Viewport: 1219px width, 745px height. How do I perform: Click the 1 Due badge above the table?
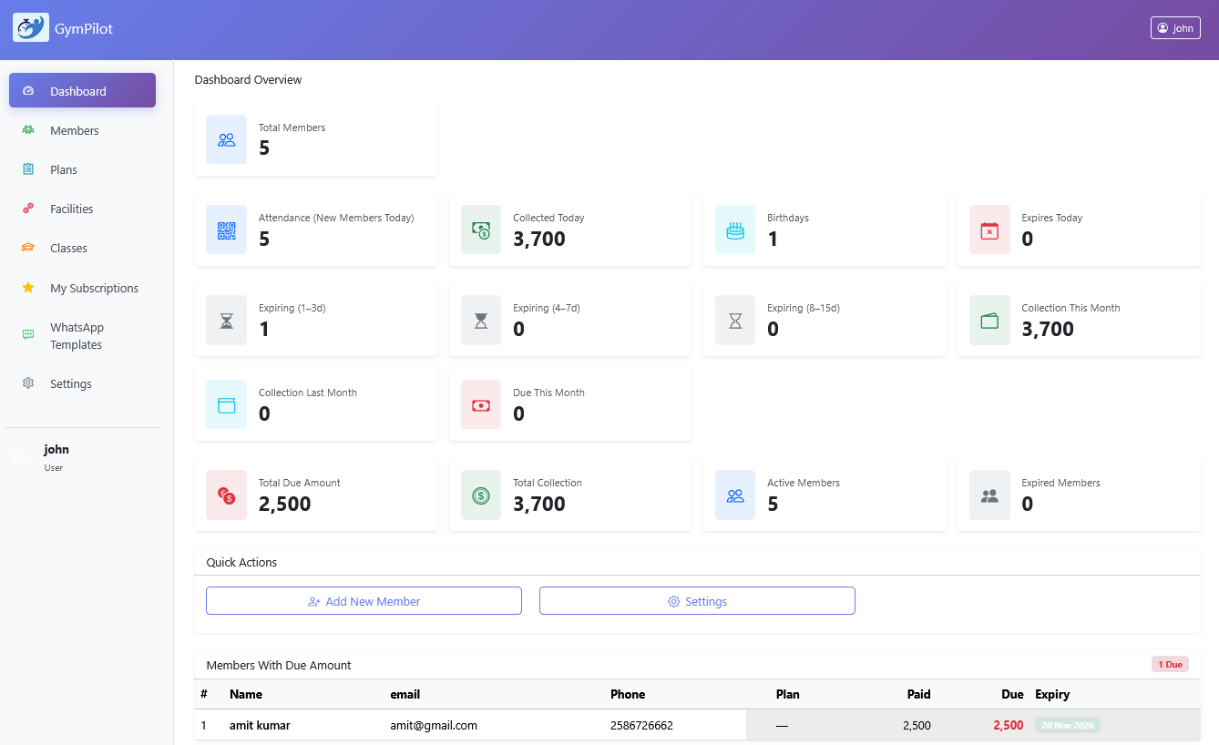tap(1170, 664)
